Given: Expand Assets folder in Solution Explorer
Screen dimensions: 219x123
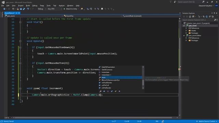Looking at the screenshot, I should point(186,31).
